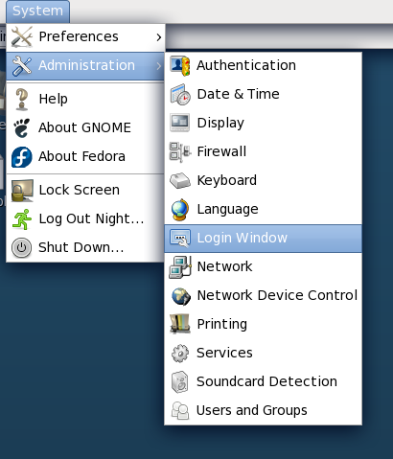Click the Fedora logo icon
This screenshot has width=393, height=459.
click(22, 157)
